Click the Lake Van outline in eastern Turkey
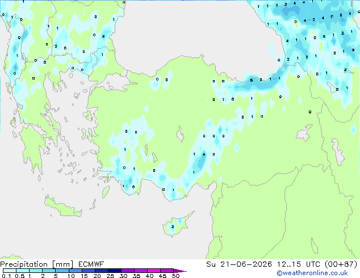This screenshot has height=278, width=360. coord(304,133)
